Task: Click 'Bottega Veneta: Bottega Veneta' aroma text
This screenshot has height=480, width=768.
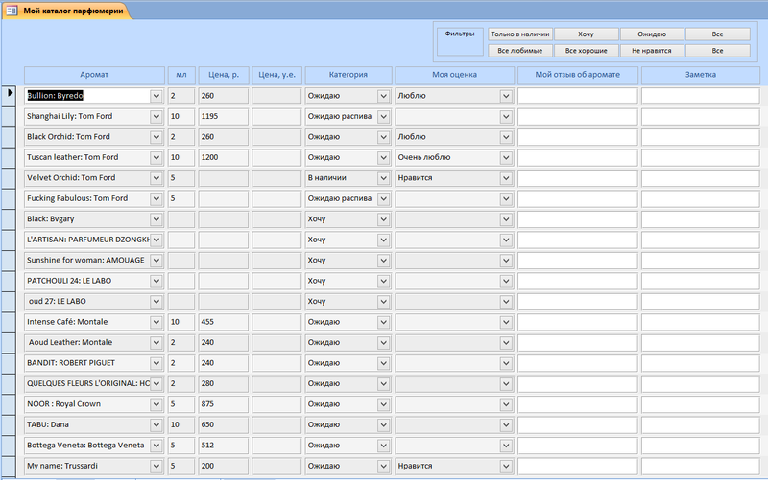Action: [x=85, y=446]
